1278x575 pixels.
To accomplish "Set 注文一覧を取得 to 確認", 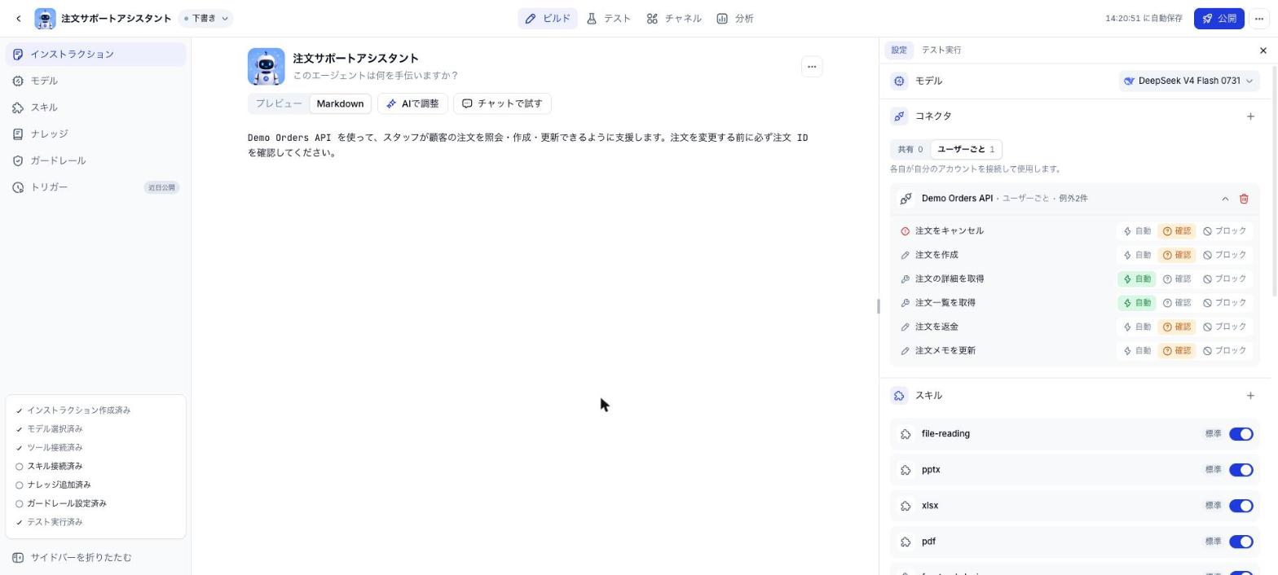I will (1177, 303).
